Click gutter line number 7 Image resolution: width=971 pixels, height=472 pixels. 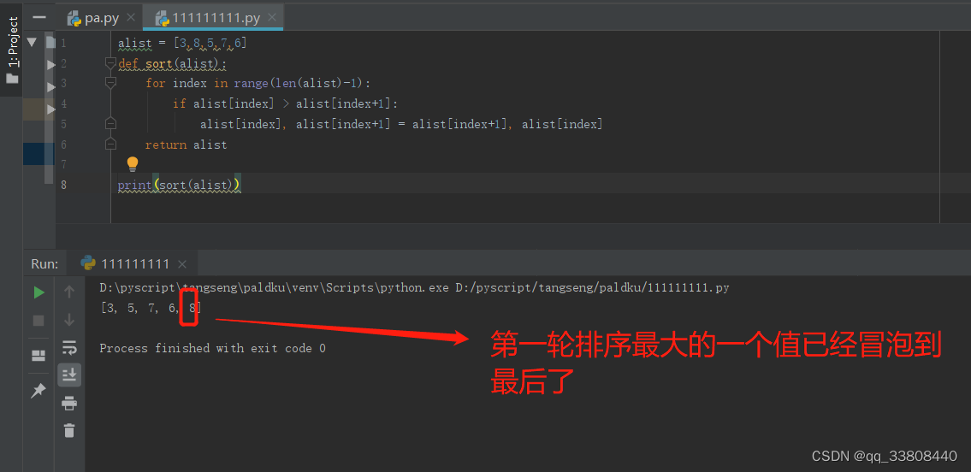click(64, 164)
